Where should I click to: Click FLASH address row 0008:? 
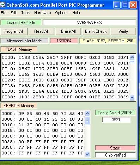pos(8,63)
